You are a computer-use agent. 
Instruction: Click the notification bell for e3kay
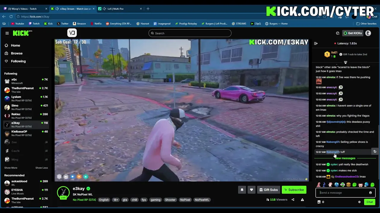242,190
